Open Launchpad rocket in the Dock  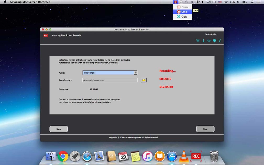pos(75,156)
